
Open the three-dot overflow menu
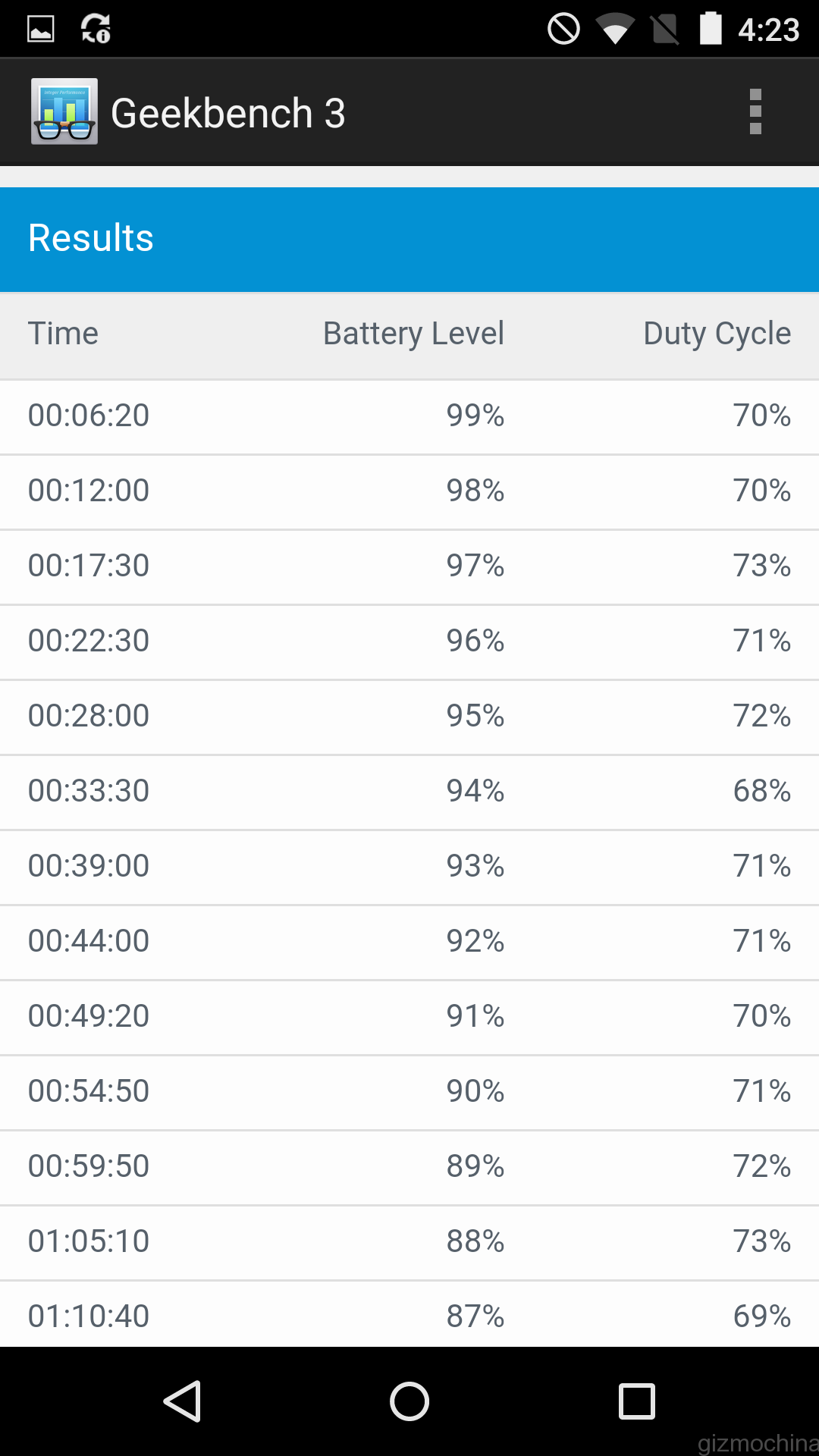coord(755,111)
